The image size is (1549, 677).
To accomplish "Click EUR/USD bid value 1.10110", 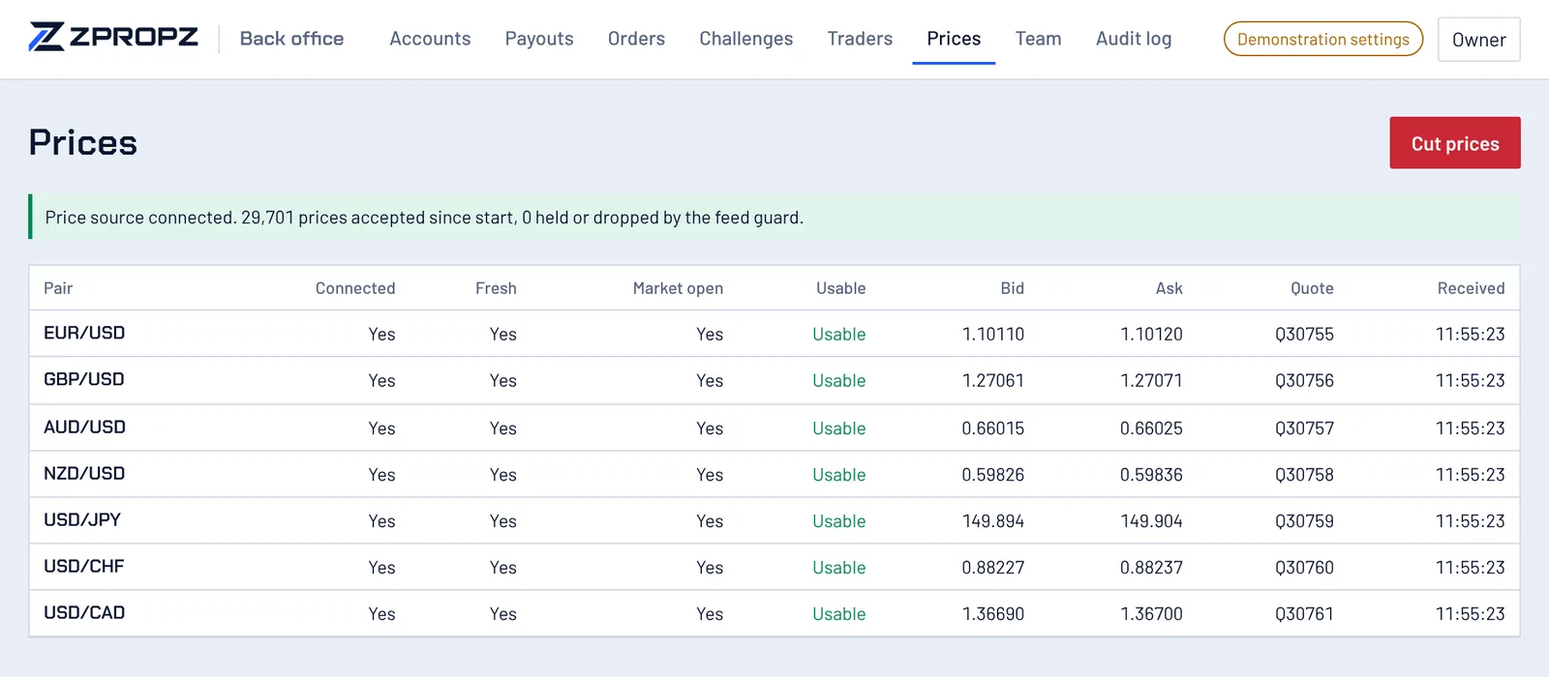I will (x=993, y=334).
